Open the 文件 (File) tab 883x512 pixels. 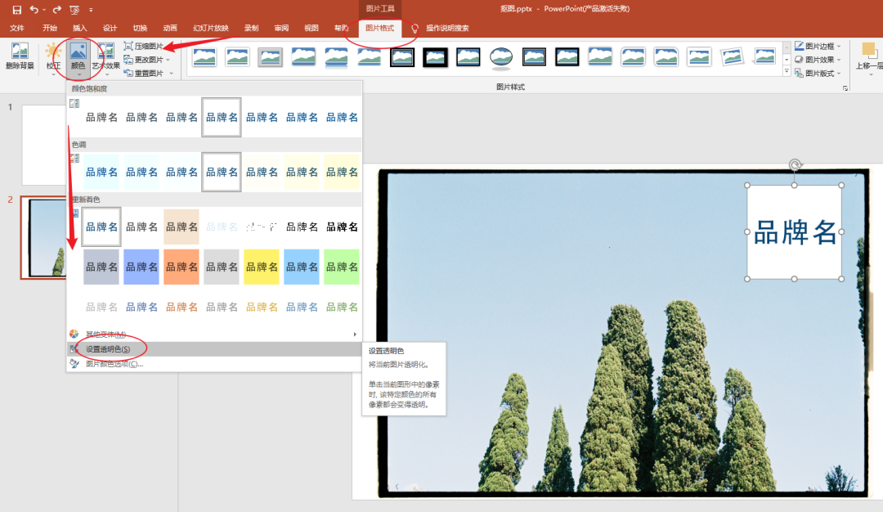coord(17,28)
